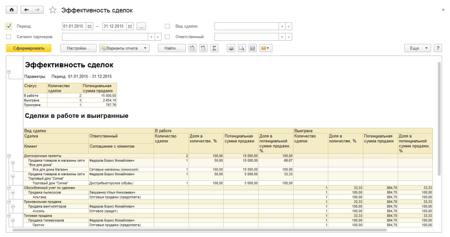Image resolution: width=450 pixels, height=237 pixels.
Task: Open the Варианты отчета menu
Action: click(124, 48)
